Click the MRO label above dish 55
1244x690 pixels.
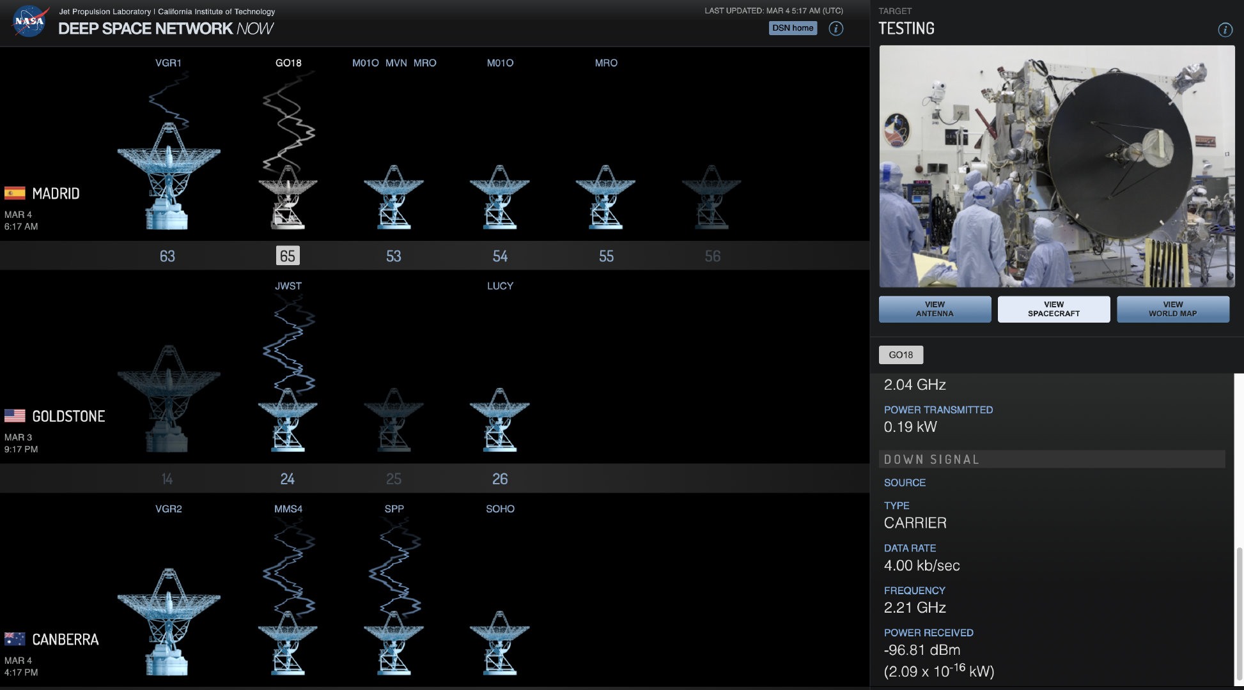(606, 63)
